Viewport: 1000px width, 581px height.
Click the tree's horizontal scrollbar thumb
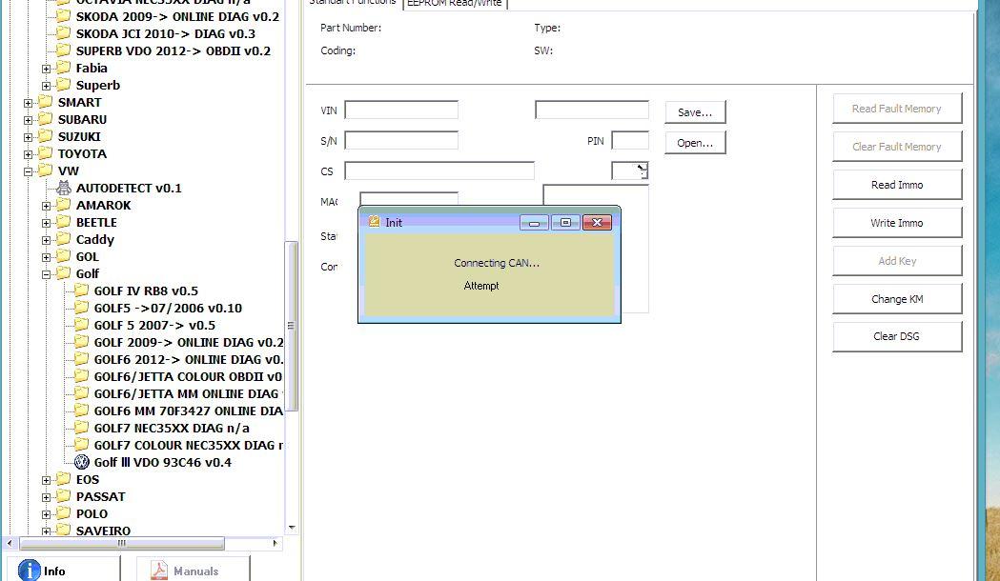pos(121,543)
